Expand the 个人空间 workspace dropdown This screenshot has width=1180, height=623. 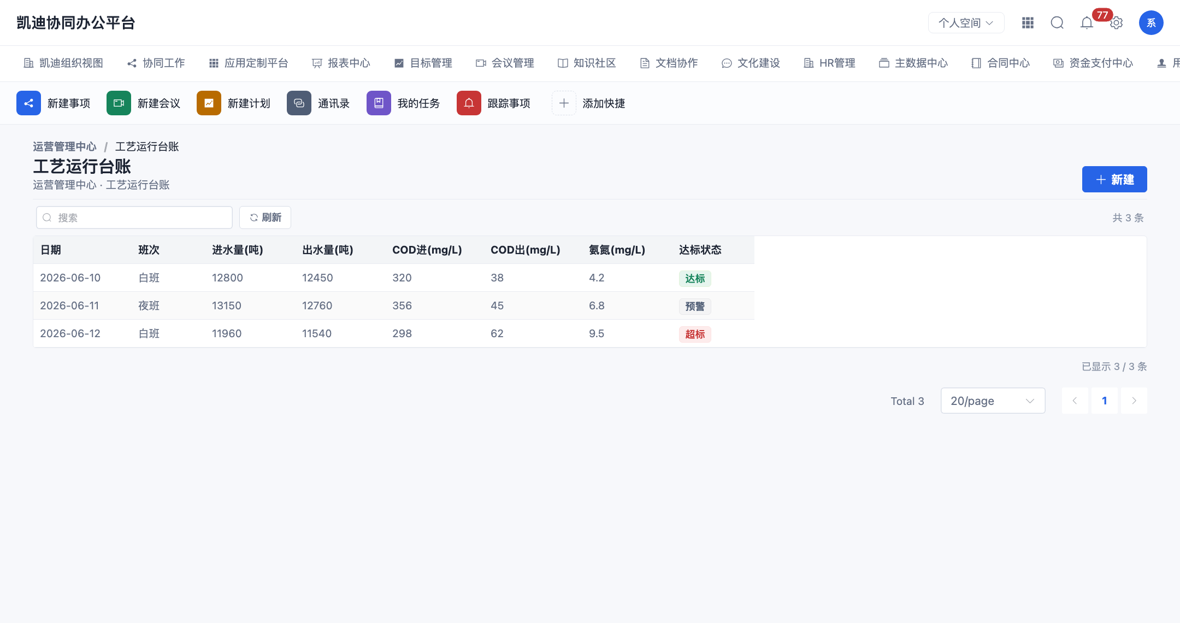[966, 23]
